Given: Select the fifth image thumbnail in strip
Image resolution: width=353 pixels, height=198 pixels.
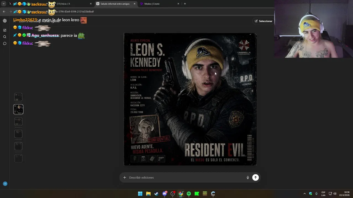Looking at the screenshot, I should [18, 146].
